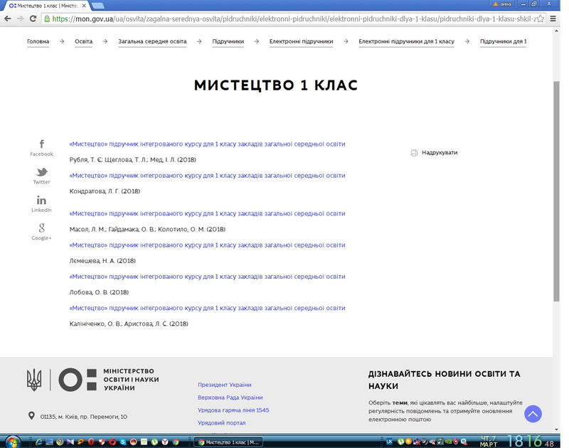Click the browser forward arrow

coord(21,19)
